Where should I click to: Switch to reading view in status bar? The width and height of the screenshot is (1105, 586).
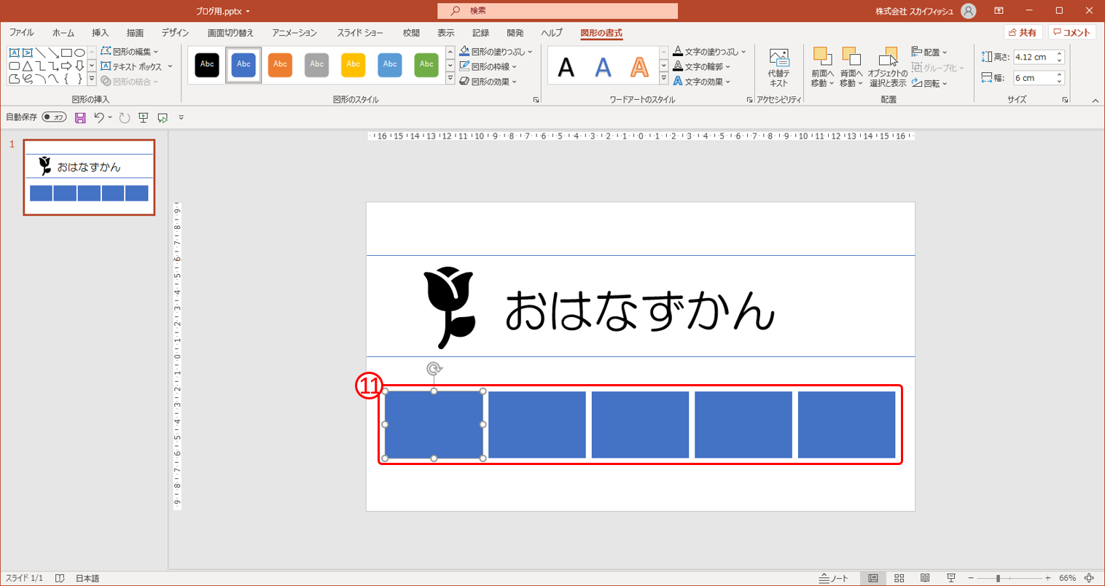pos(925,578)
